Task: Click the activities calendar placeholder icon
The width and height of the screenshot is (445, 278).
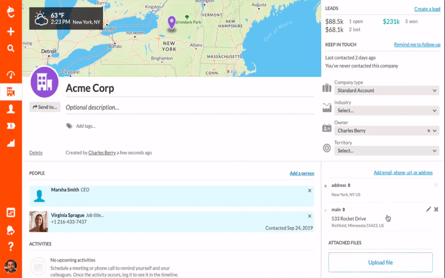Action: [x=38, y=266]
